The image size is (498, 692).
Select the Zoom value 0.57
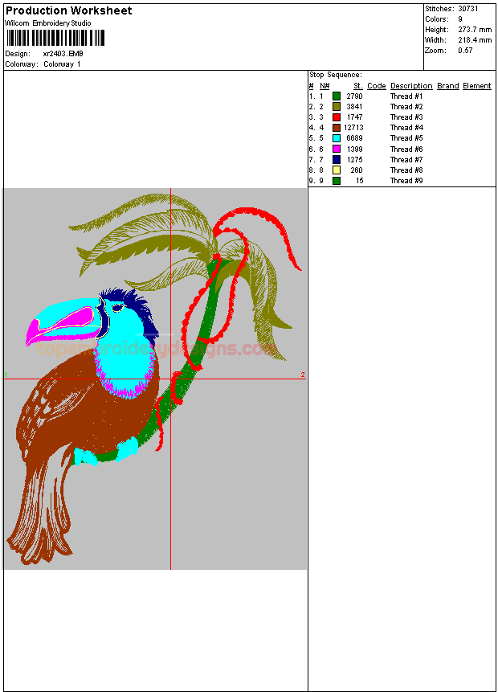(465, 50)
